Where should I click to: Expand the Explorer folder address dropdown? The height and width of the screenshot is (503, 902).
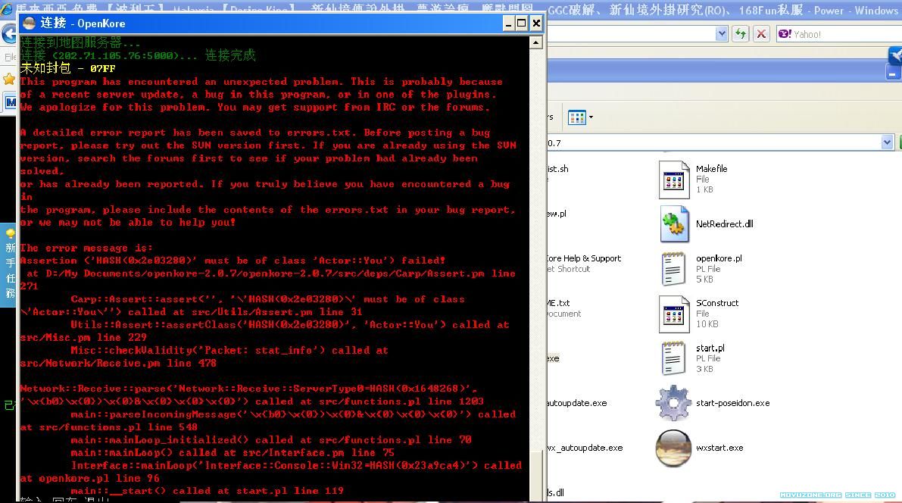887,142
